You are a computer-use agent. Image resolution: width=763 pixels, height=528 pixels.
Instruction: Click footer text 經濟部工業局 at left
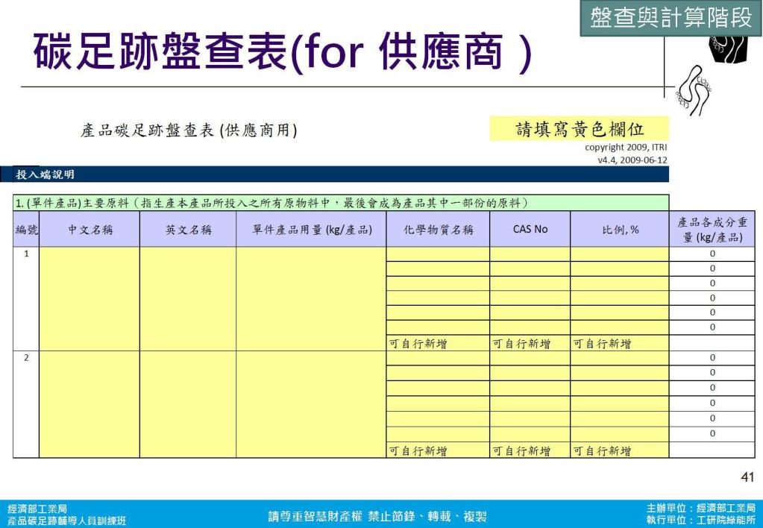37,509
